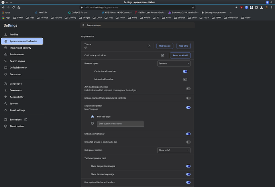275x187 pixels.
Task: Enable rounded frame around web contents
Action: (188, 98)
